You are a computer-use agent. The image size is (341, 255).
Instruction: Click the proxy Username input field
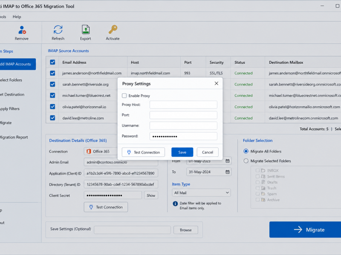tap(183, 125)
